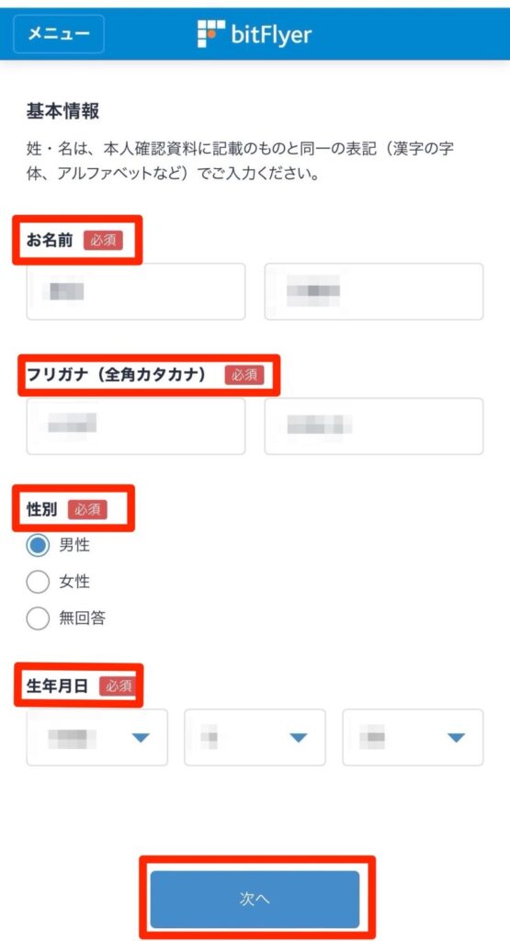Click the 必須 badge next to お名前
Screen dimensions: 510x941
point(103,241)
